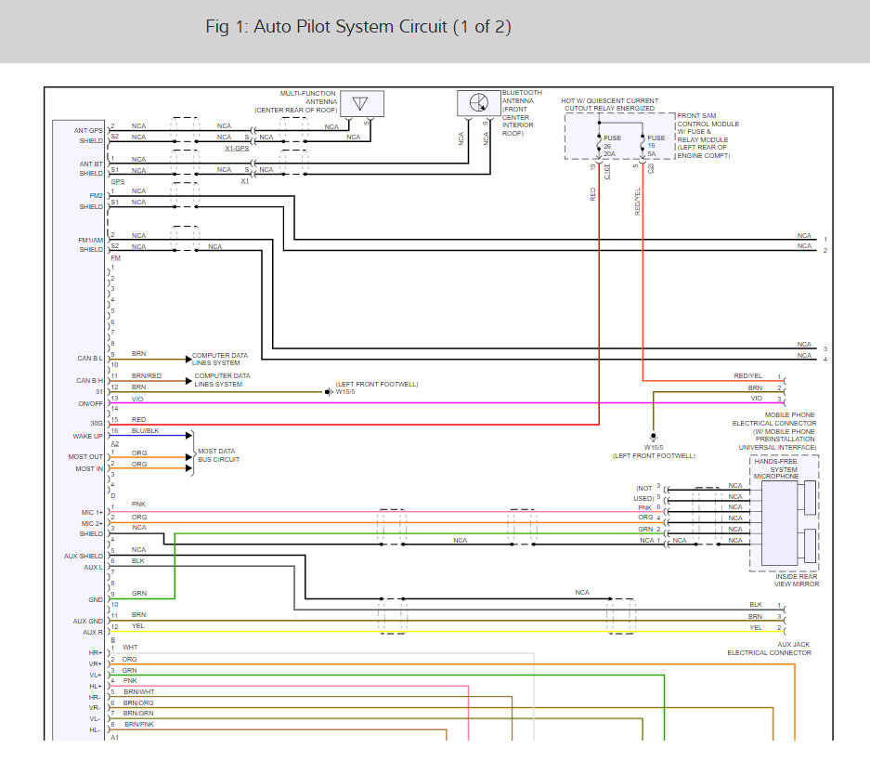The width and height of the screenshot is (870, 761).
Task: Click the 'AUX SHIELD' pin label
Action: click(x=84, y=557)
